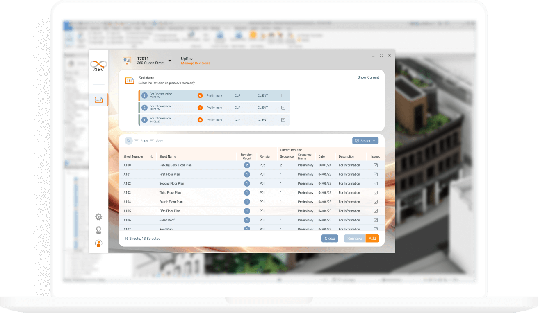The width and height of the screenshot is (538, 313).
Task: Expand the project selector arrow next to 17011
Action: (x=170, y=61)
